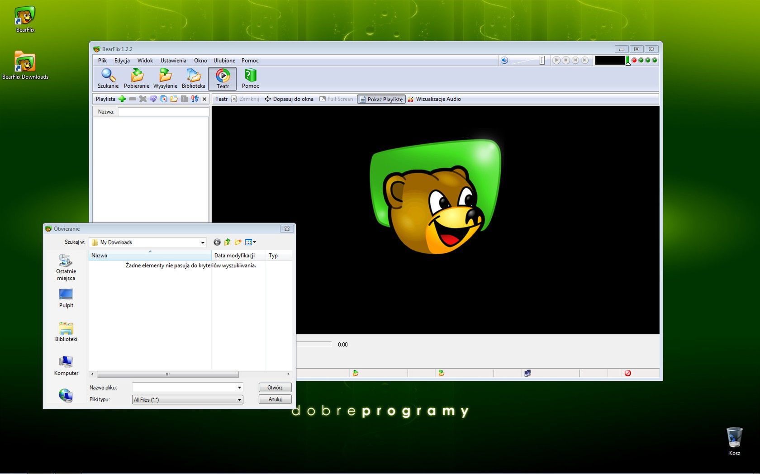This screenshot has width=760, height=474.
Task: Click the gray minus remove-from-playlist icon
Action: 133,99
